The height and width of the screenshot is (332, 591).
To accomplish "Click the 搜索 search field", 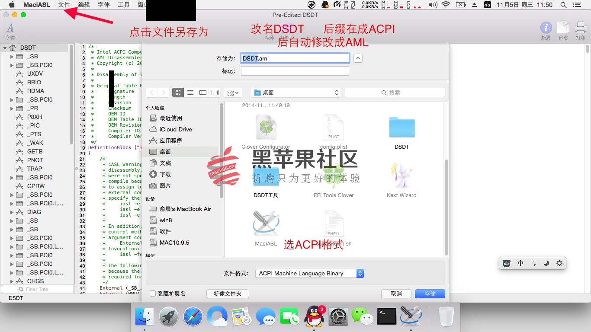I will (395, 93).
